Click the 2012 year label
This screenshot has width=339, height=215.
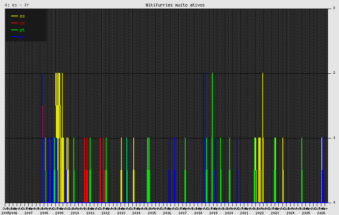tap(105, 213)
